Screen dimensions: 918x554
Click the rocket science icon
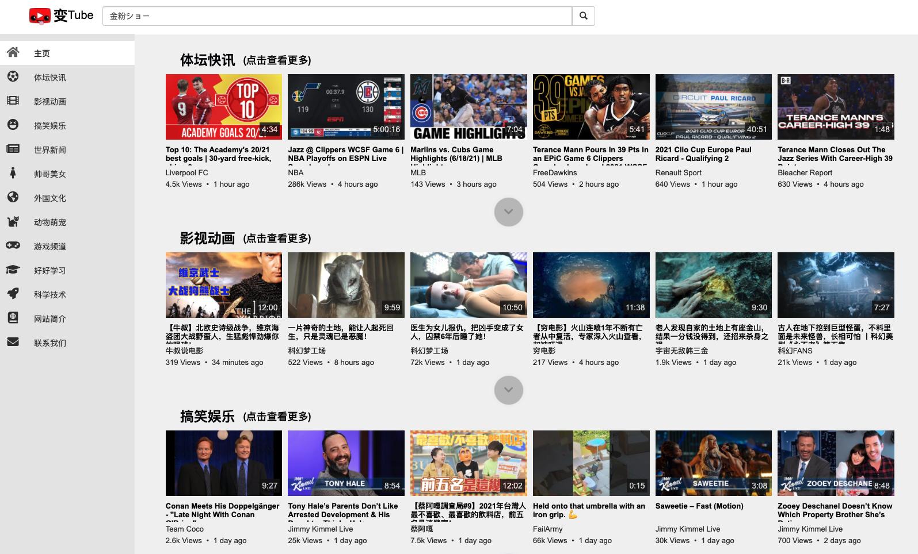[x=13, y=294]
